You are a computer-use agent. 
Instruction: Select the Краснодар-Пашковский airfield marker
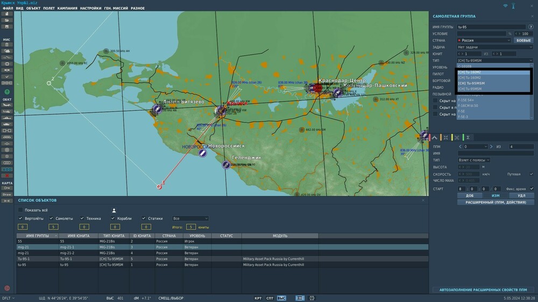[337, 93]
